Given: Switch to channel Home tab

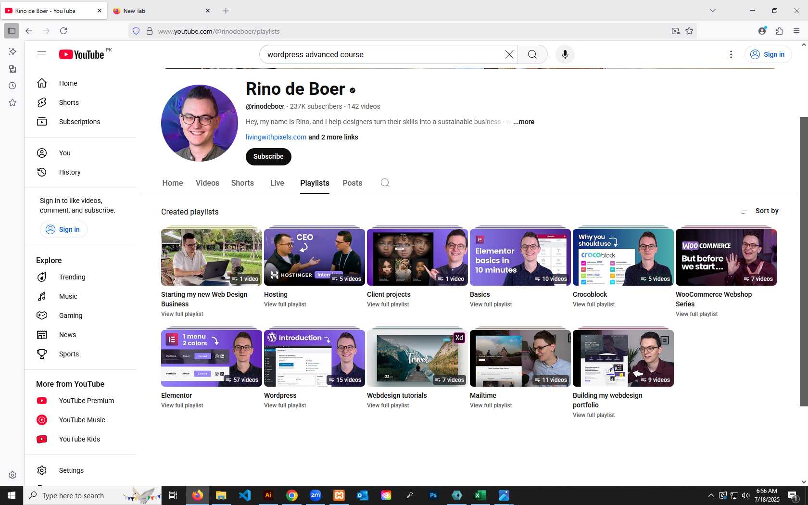Looking at the screenshot, I should tap(173, 183).
